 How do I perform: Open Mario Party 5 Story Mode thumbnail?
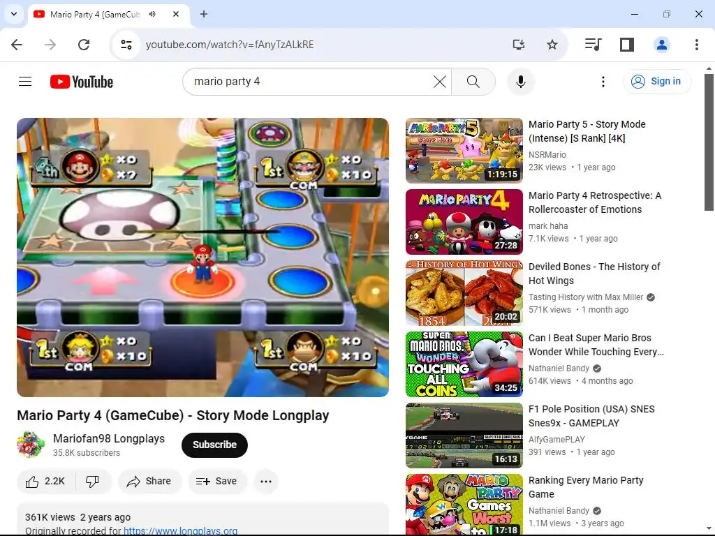tap(464, 151)
